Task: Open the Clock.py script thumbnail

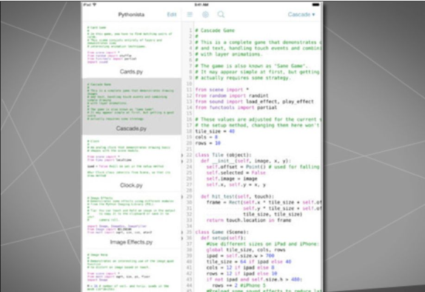Action: tap(132, 163)
